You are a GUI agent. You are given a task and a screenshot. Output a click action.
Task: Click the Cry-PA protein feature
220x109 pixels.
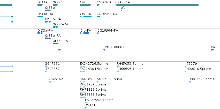click(85, 33)
